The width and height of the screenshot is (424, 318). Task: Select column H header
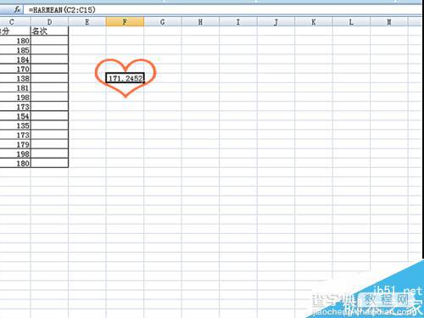(x=200, y=22)
